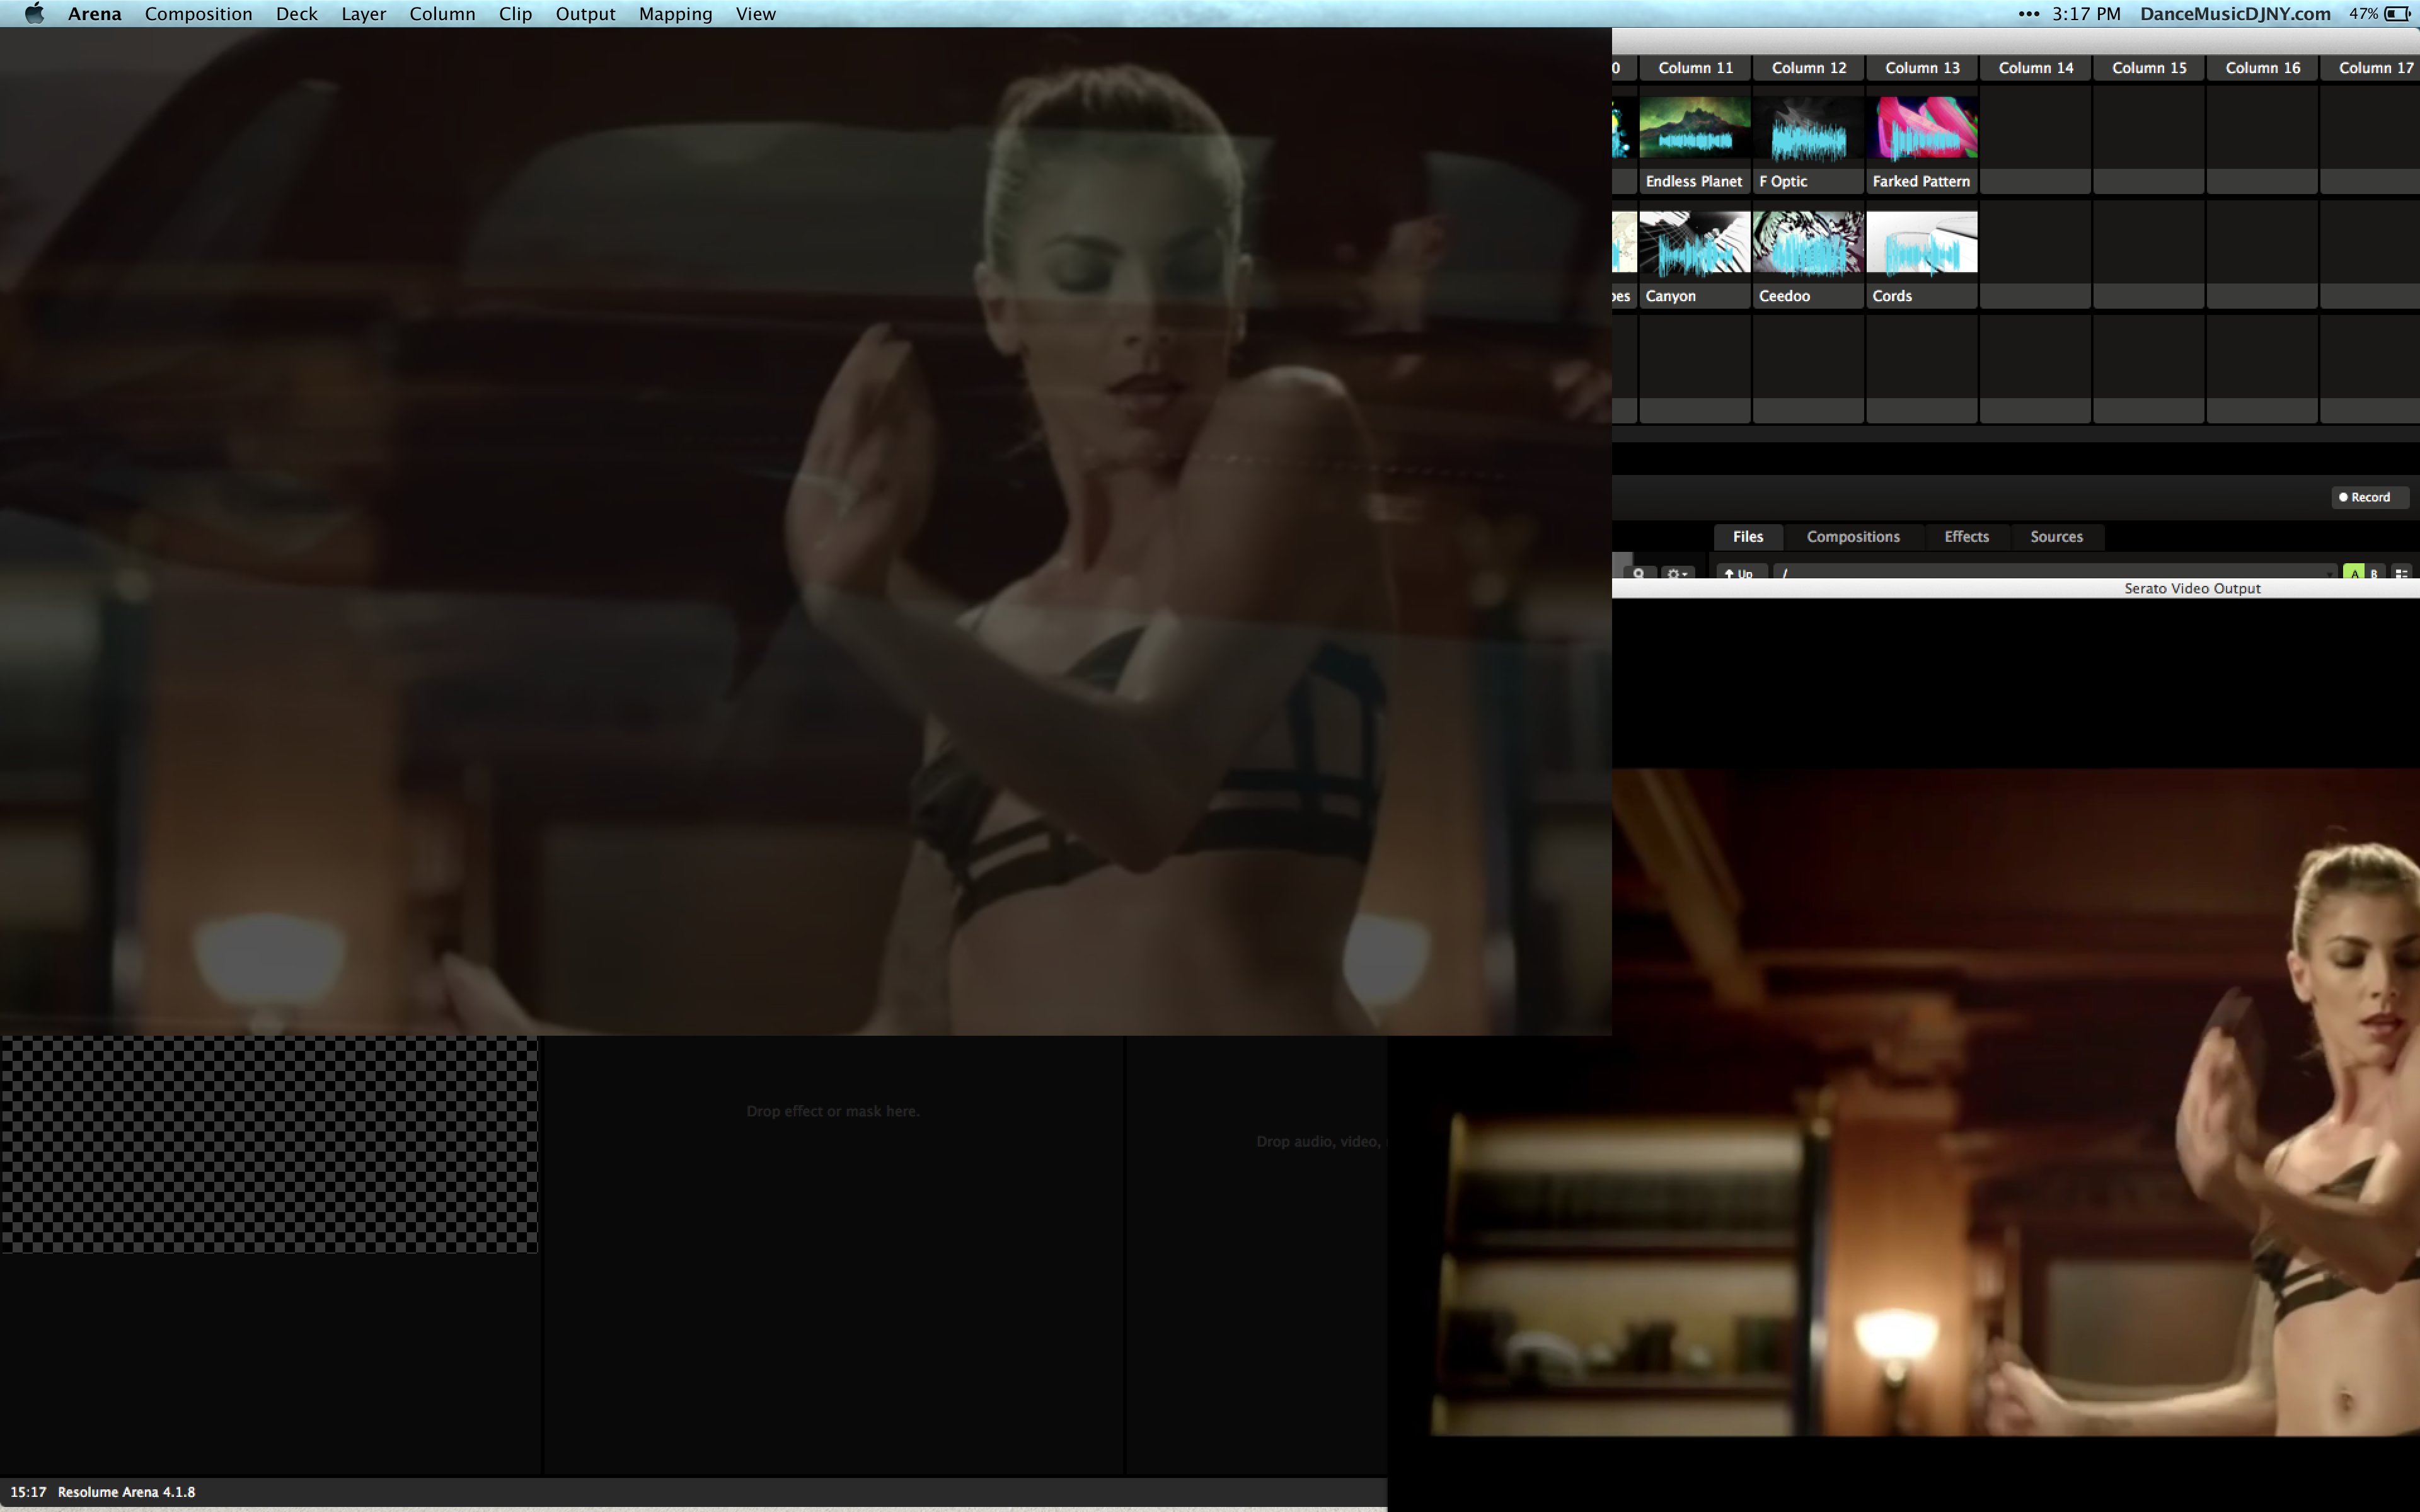The height and width of the screenshot is (1512, 2420).
Task: Open the Composition menu
Action: point(198,14)
